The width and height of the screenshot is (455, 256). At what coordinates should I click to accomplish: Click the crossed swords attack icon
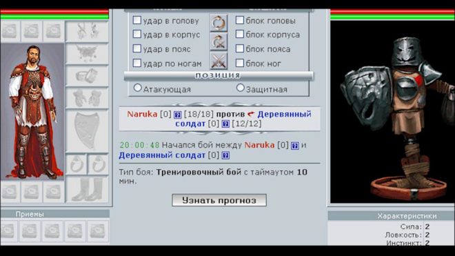pos(219,61)
